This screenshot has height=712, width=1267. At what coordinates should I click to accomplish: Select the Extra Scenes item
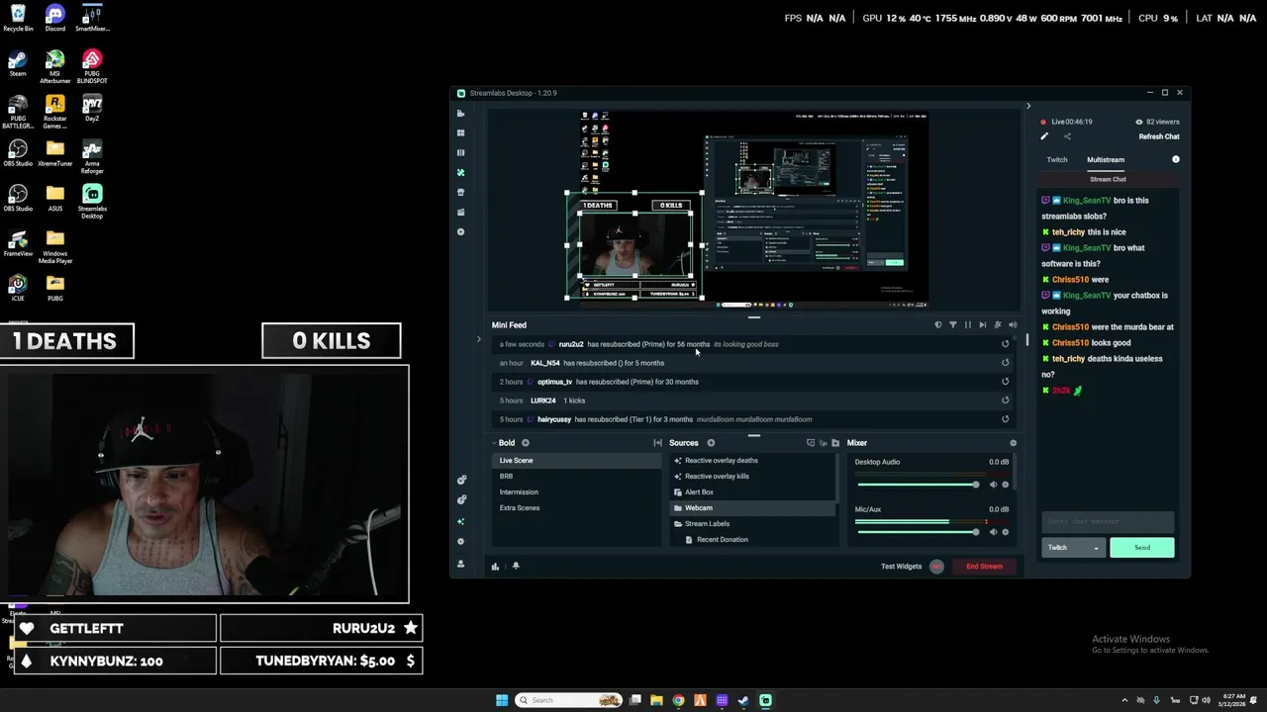point(576,508)
